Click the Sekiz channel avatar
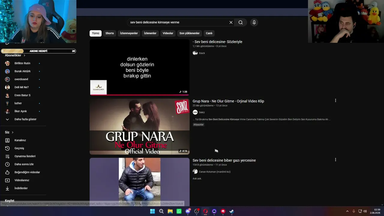 pyautogui.click(x=195, y=112)
